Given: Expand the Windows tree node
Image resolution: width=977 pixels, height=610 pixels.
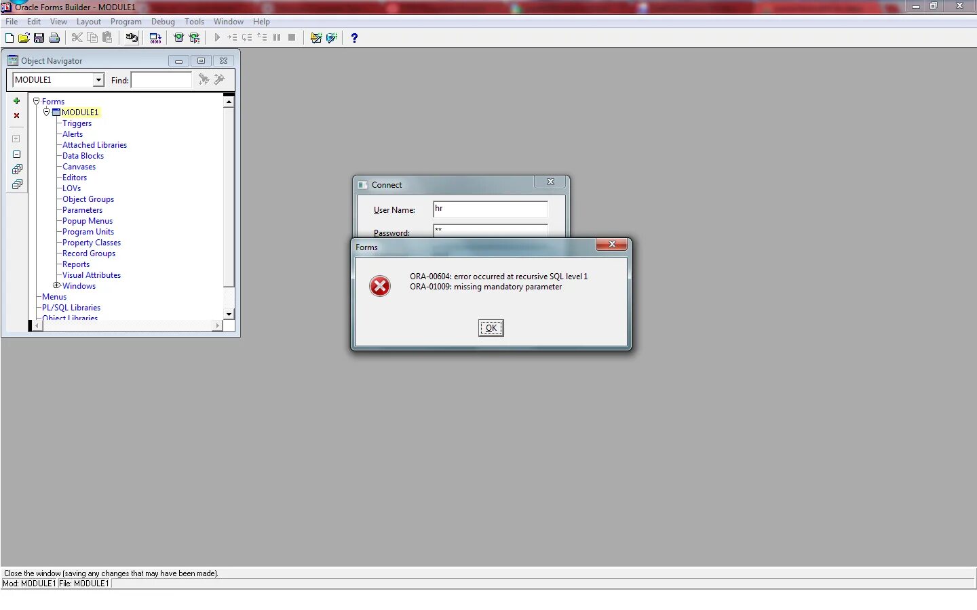Looking at the screenshot, I should pos(57,285).
